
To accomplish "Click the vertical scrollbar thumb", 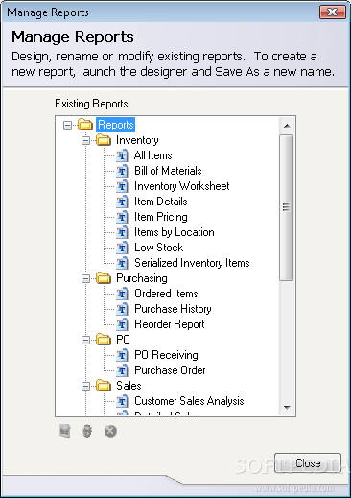I will (287, 207).
